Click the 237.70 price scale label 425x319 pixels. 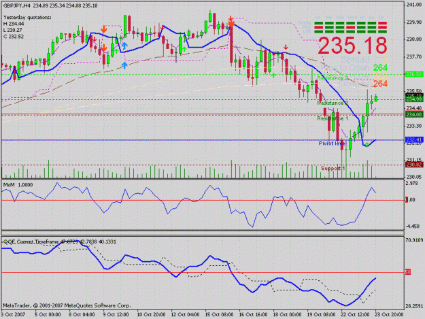coord(414,56)
